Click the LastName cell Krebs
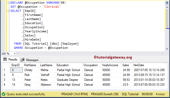Screen dimensions: 170x98 point(47,80)
